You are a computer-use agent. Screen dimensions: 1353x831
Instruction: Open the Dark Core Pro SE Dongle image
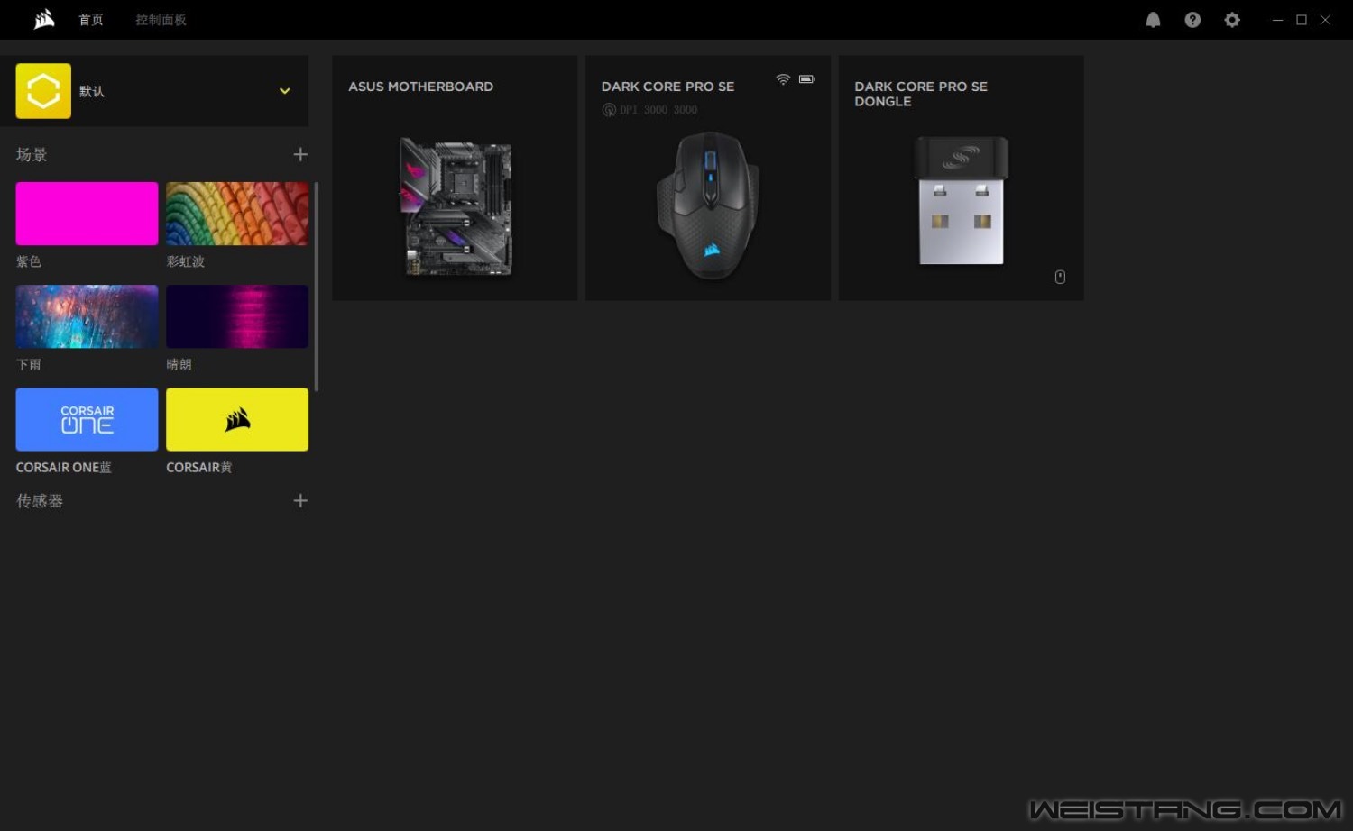(962, 200)
